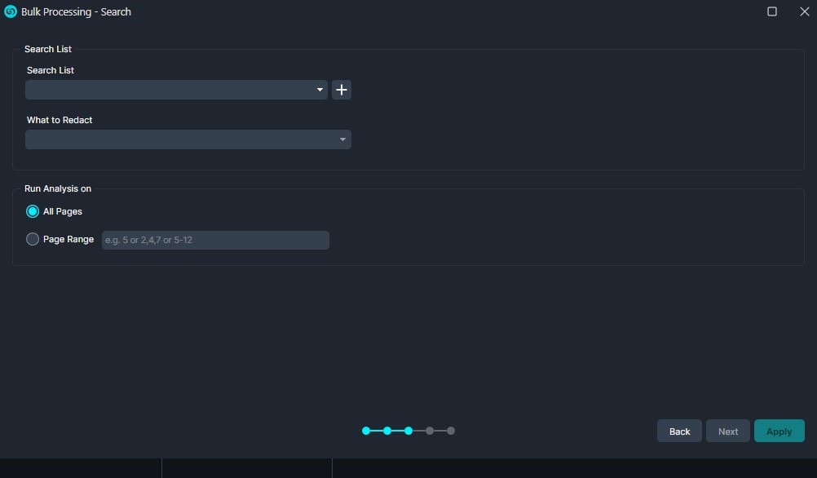Open the What to Redact dropdown

click(188, 139)
